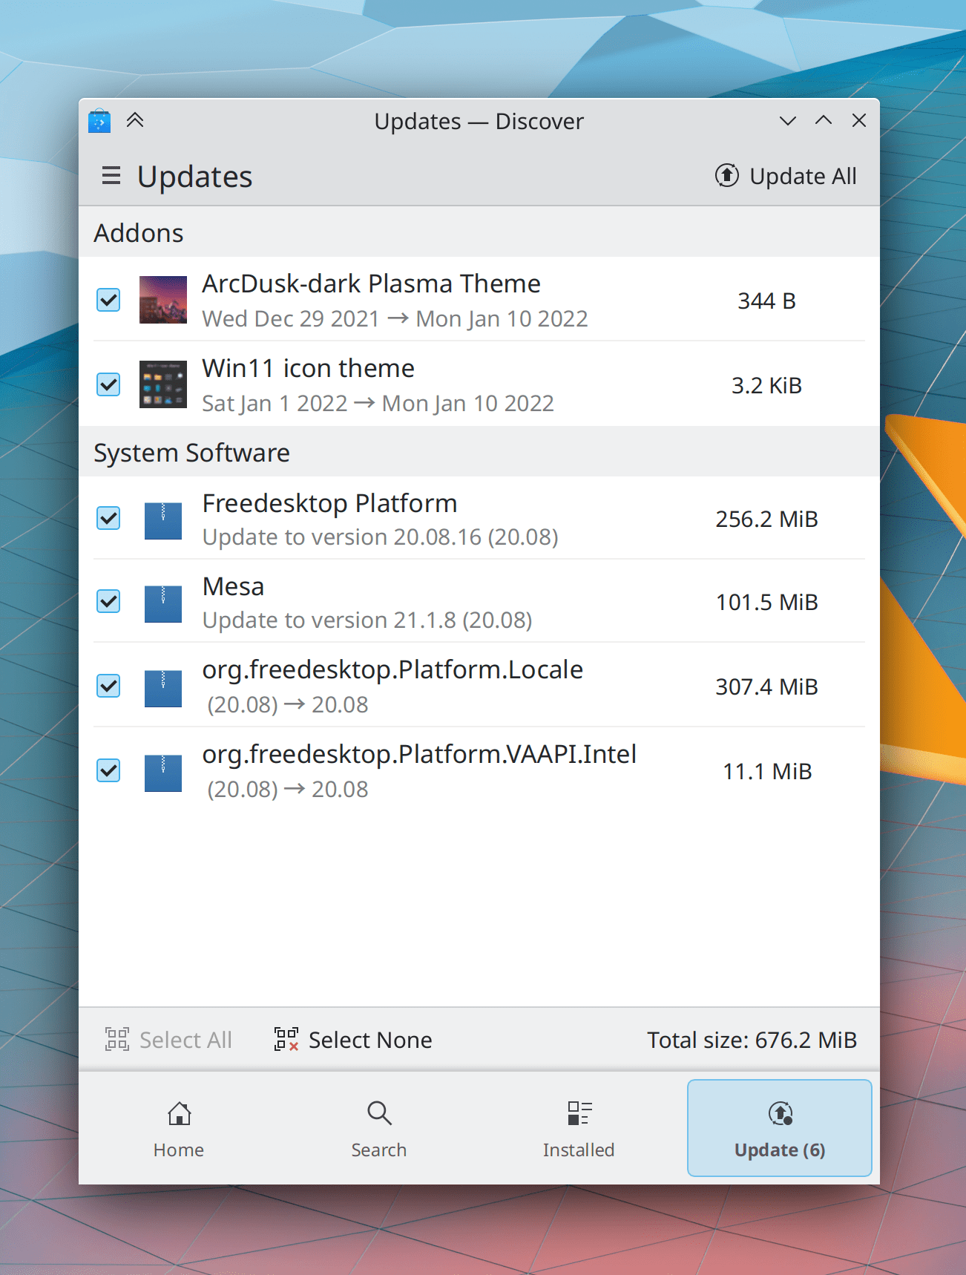966x1275 pixels.
Task: Click the Win11 icon theme thumbnail
Action: [163, 384]
